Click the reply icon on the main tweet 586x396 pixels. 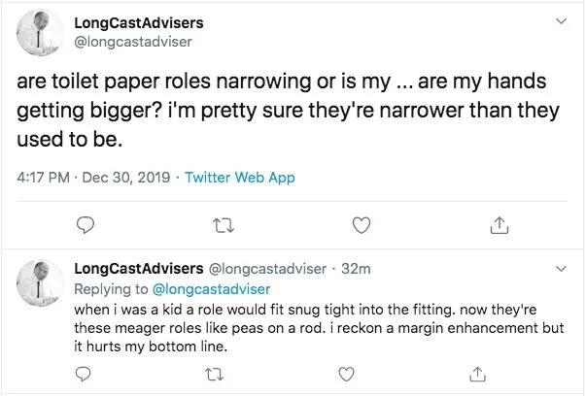point(84,225)
